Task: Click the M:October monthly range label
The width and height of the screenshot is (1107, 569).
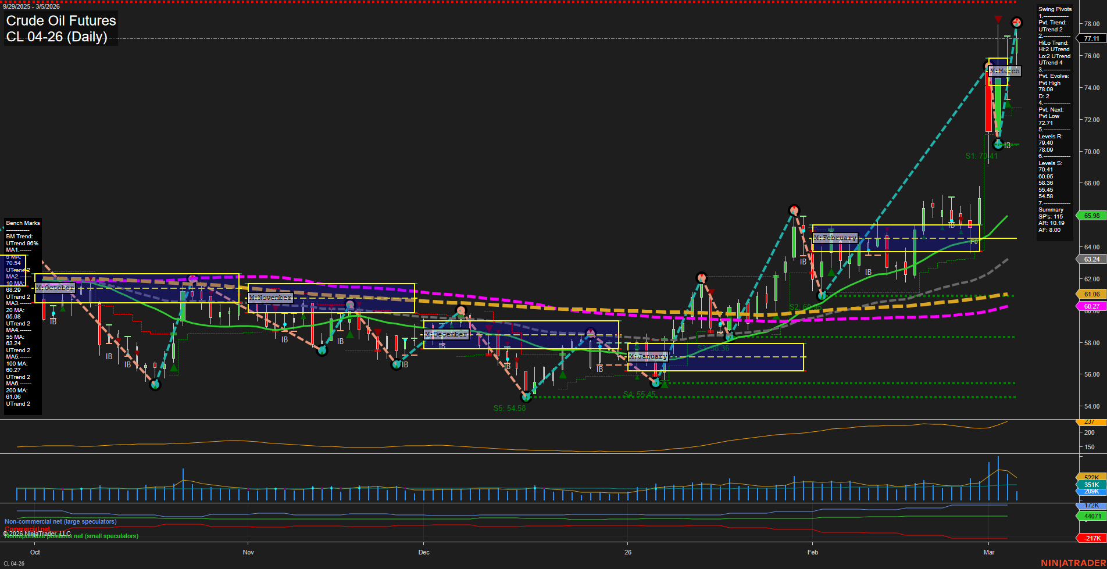Action: pos(54,288)
